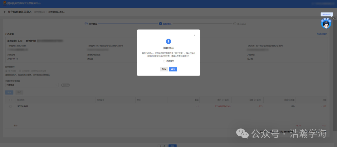This screenshot has width=337, height=147.
Task: Click the back arrow beside 红字信息确认单录入
Action: pyautogui.click(x=5, y=12)
